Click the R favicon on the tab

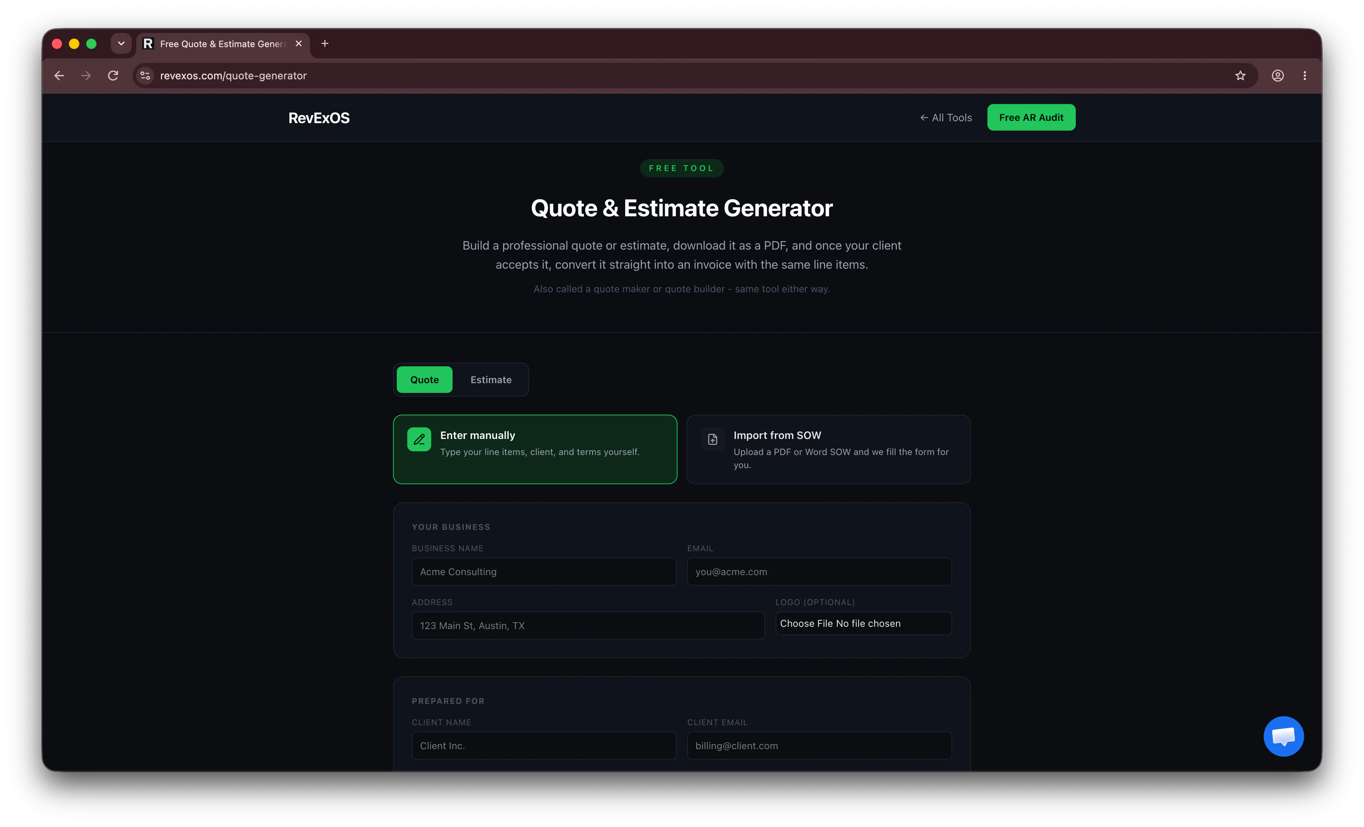click(148, 44)
